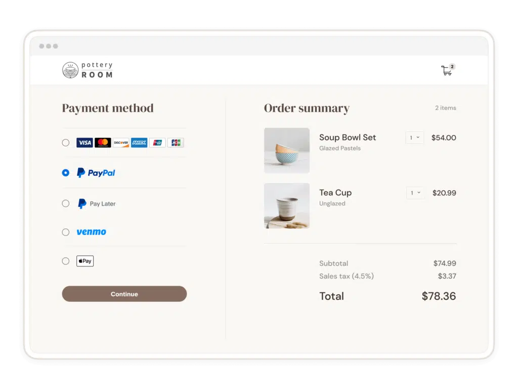The height and width of the screenshot is (389, 518).
Task: Click the American Express icon
Action: [139, 143]
